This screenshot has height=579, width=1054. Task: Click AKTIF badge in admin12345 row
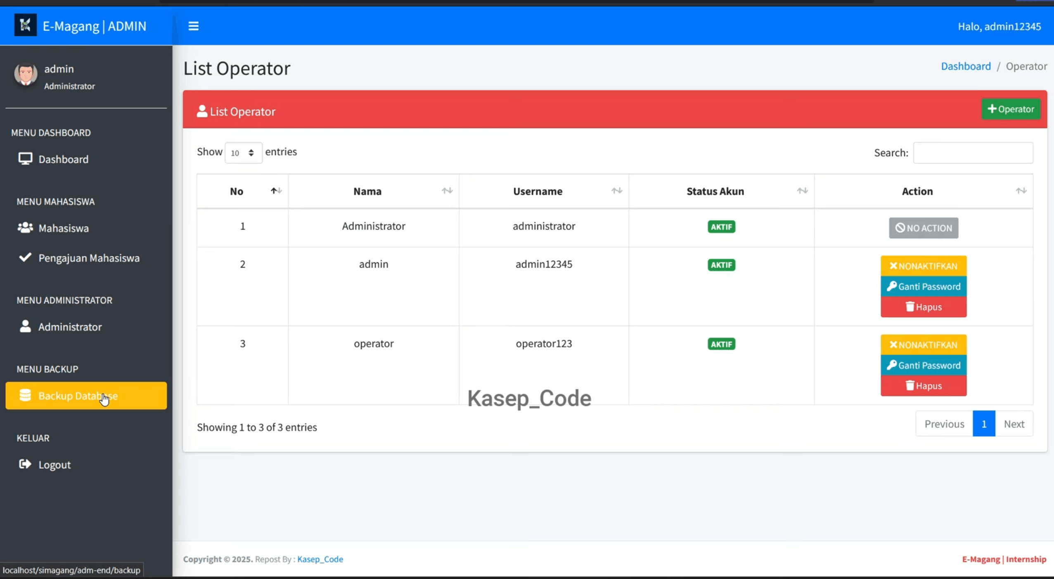(x=721, y=265)
